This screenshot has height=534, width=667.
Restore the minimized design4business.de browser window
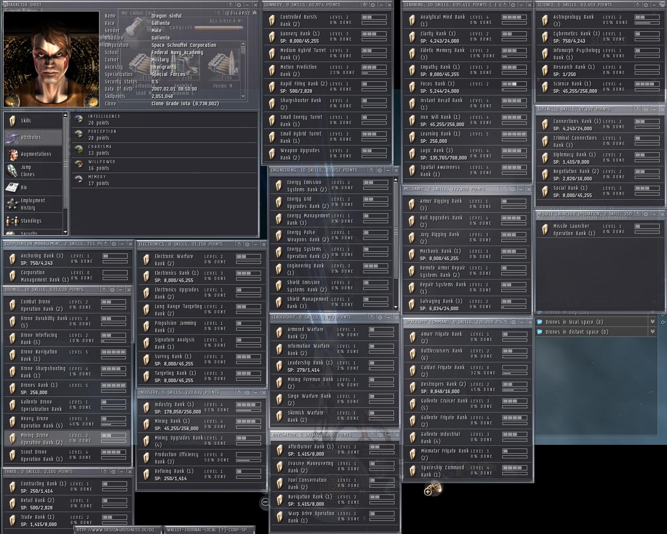(x=117, y=529)
